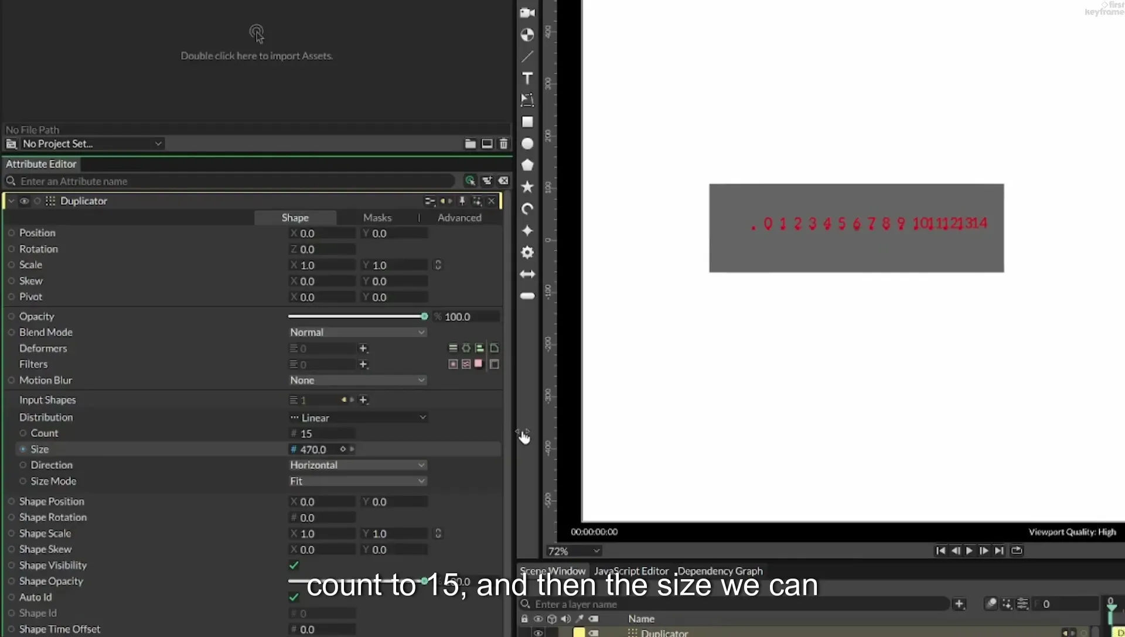The width and height of the screenshot is (1125, 637).
Task: Add a new filter with plus icon
Action: [x=363, y=364]
